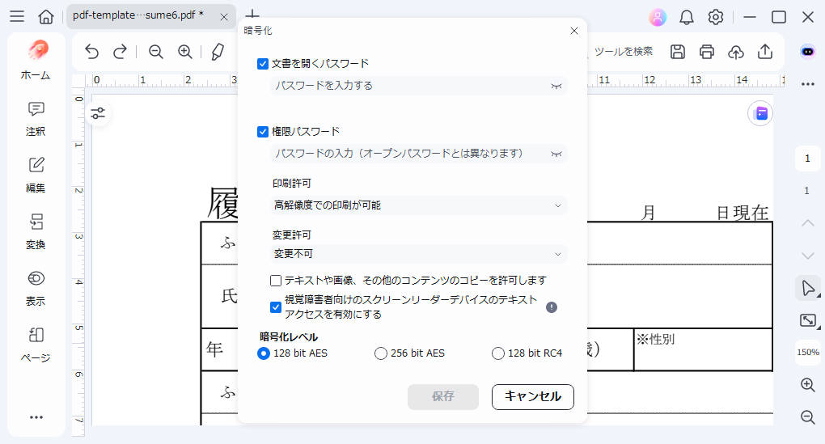825x444 pixels.
Task: Open the 変換 convert panel
Action: click(36, 231)
